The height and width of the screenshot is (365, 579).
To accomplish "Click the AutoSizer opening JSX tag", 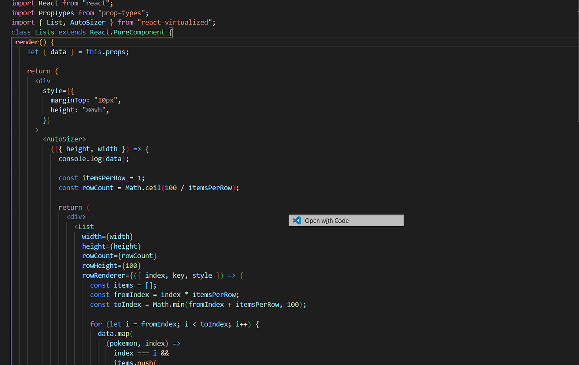I will click(64, 139).
